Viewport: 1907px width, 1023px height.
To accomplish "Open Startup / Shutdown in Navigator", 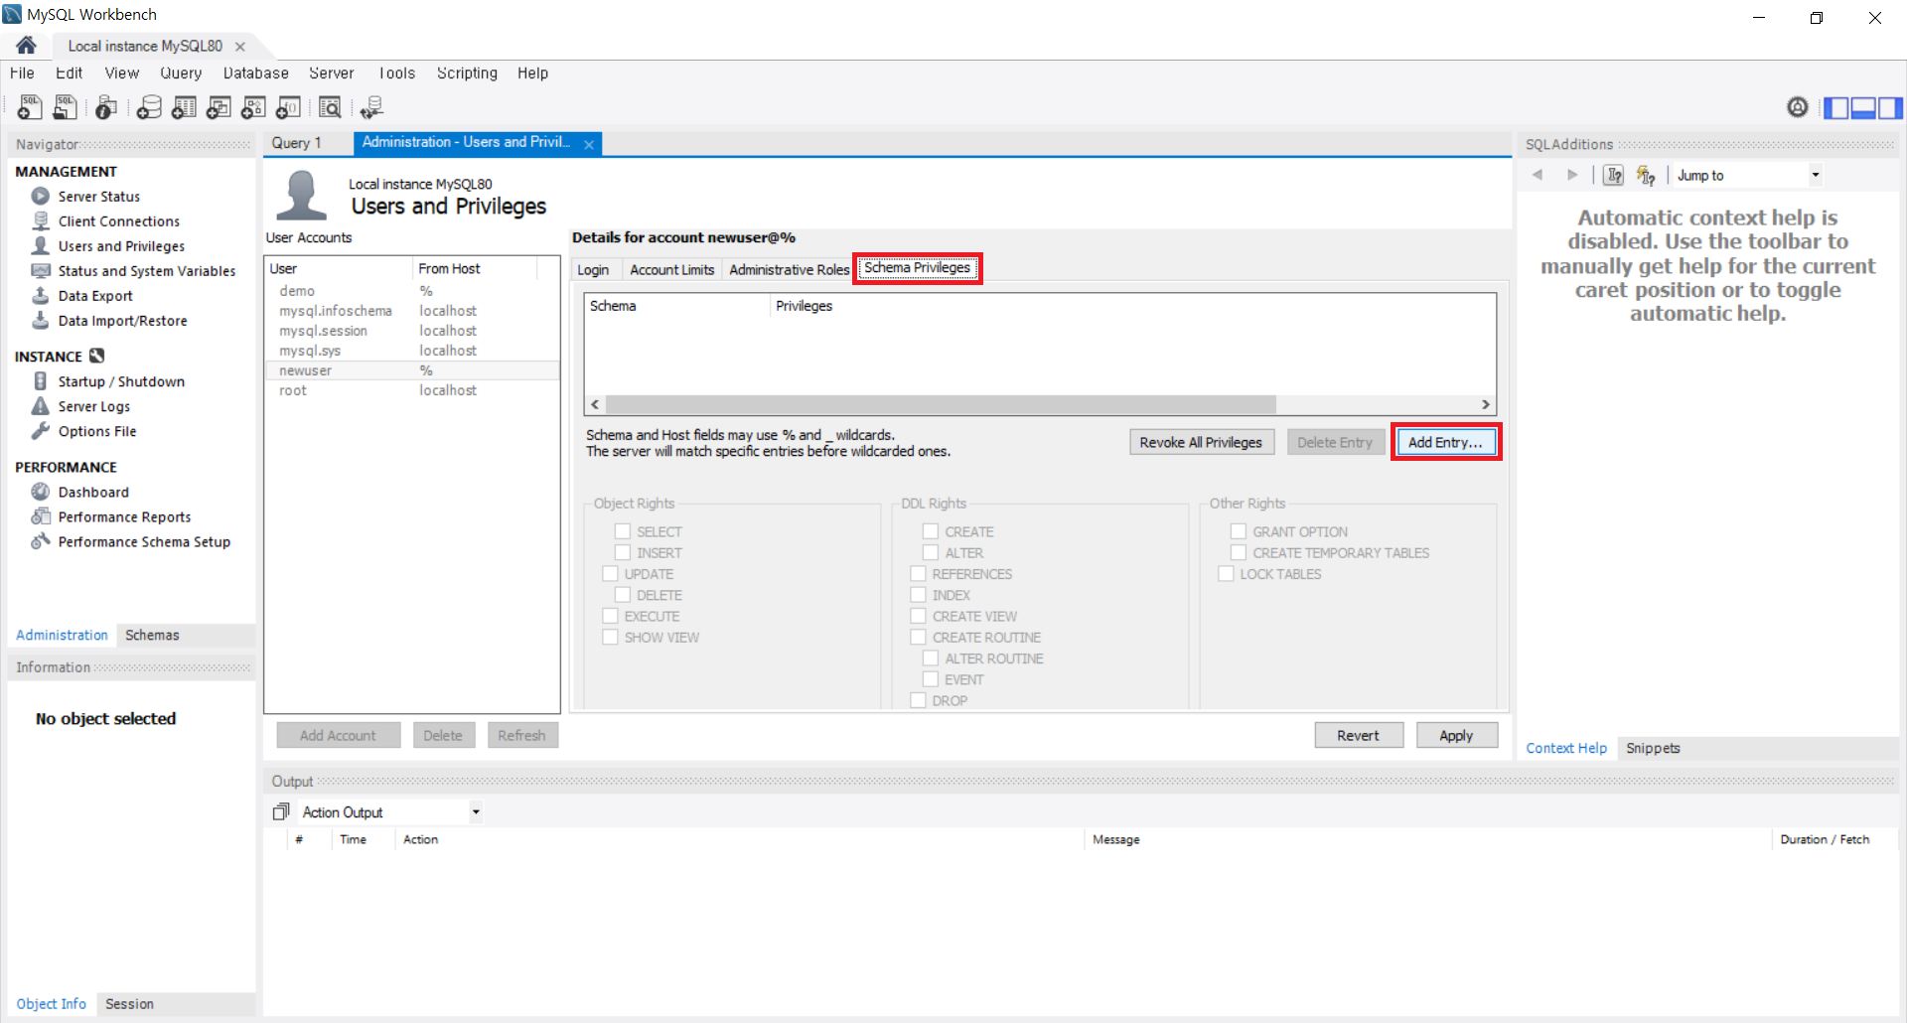I will 120,381.
